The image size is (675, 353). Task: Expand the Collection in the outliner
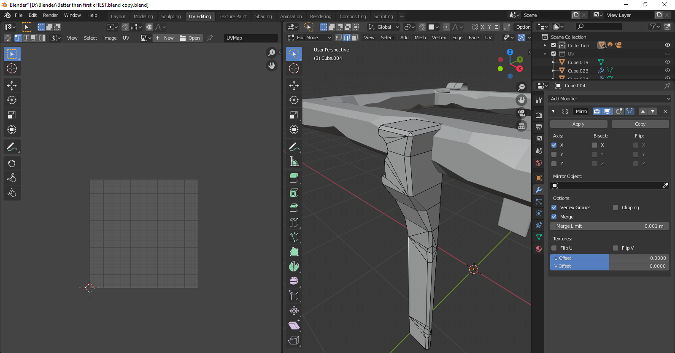[x=545, y=46]
